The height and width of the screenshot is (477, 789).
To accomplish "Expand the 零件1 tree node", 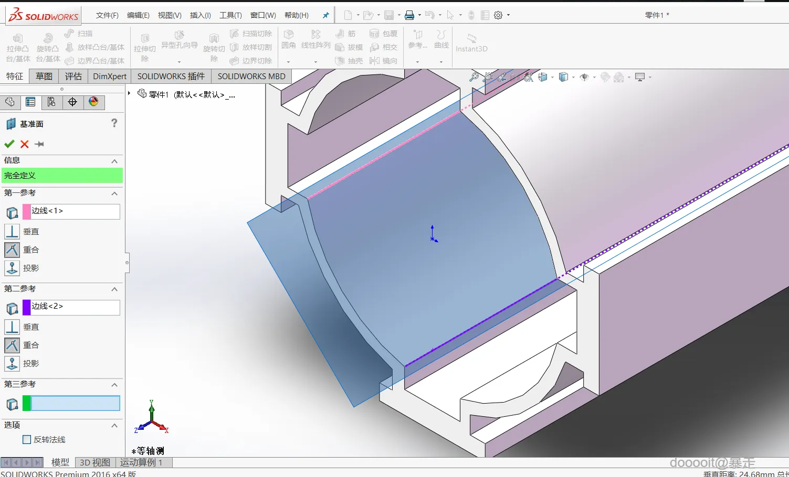I will tap(129, 93).
